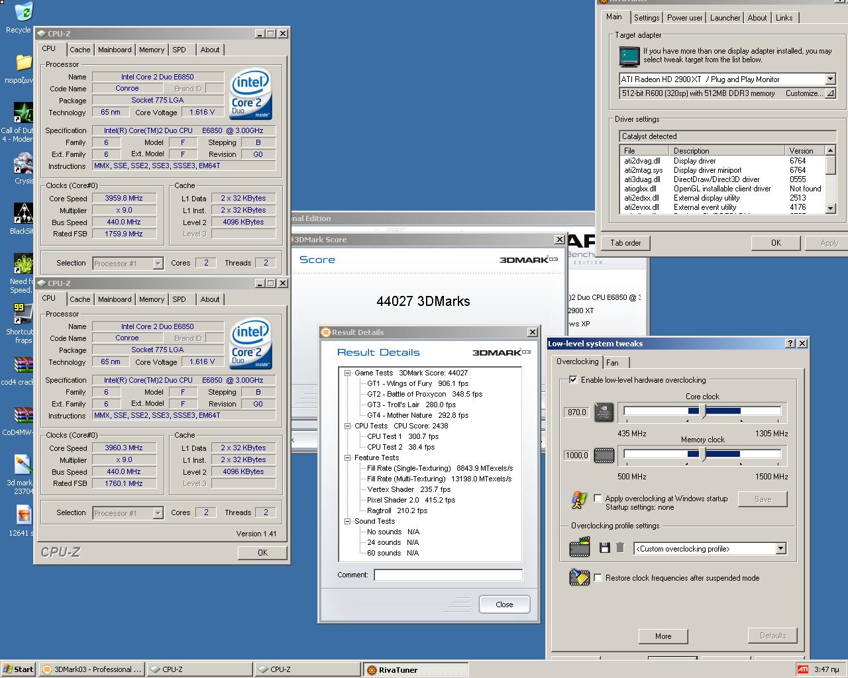The height and width of the screenshot is (678, 848).
Task: Click the Intel Core 2 Duo logo in upper CPU-Z
Action: pos(250,93)
